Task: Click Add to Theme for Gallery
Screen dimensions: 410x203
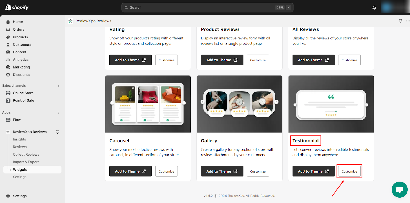Action: click(x=222, y=171)
